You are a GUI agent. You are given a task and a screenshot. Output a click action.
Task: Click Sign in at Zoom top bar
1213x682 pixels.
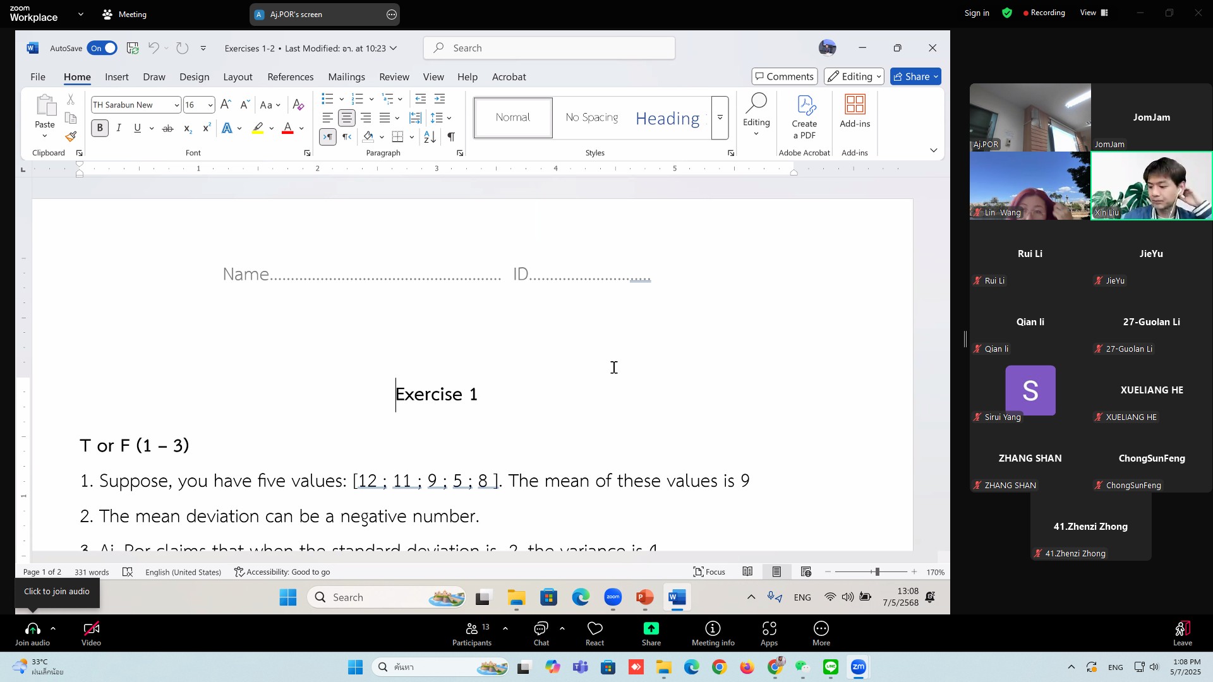click(977, 13)
